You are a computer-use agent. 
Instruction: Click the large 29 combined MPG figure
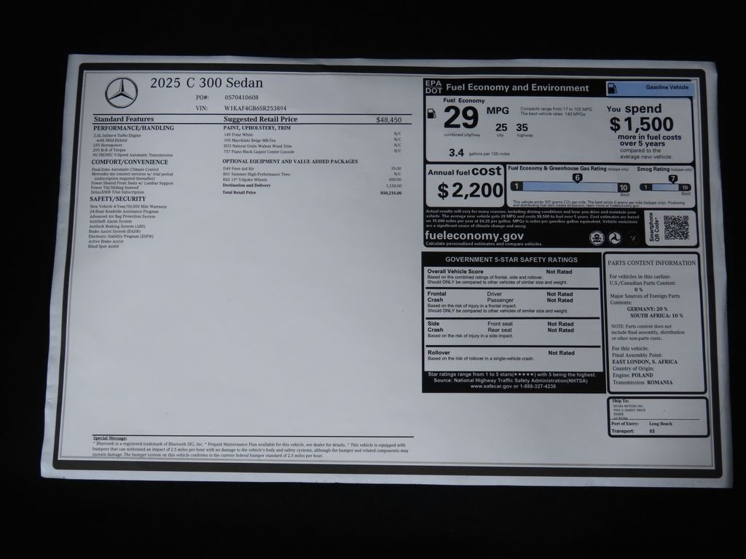click(x=461, y=118)
